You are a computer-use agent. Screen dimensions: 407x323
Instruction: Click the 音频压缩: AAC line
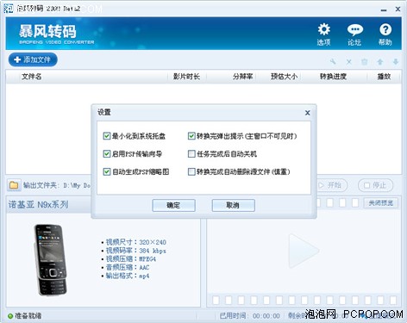click(128, 267)
